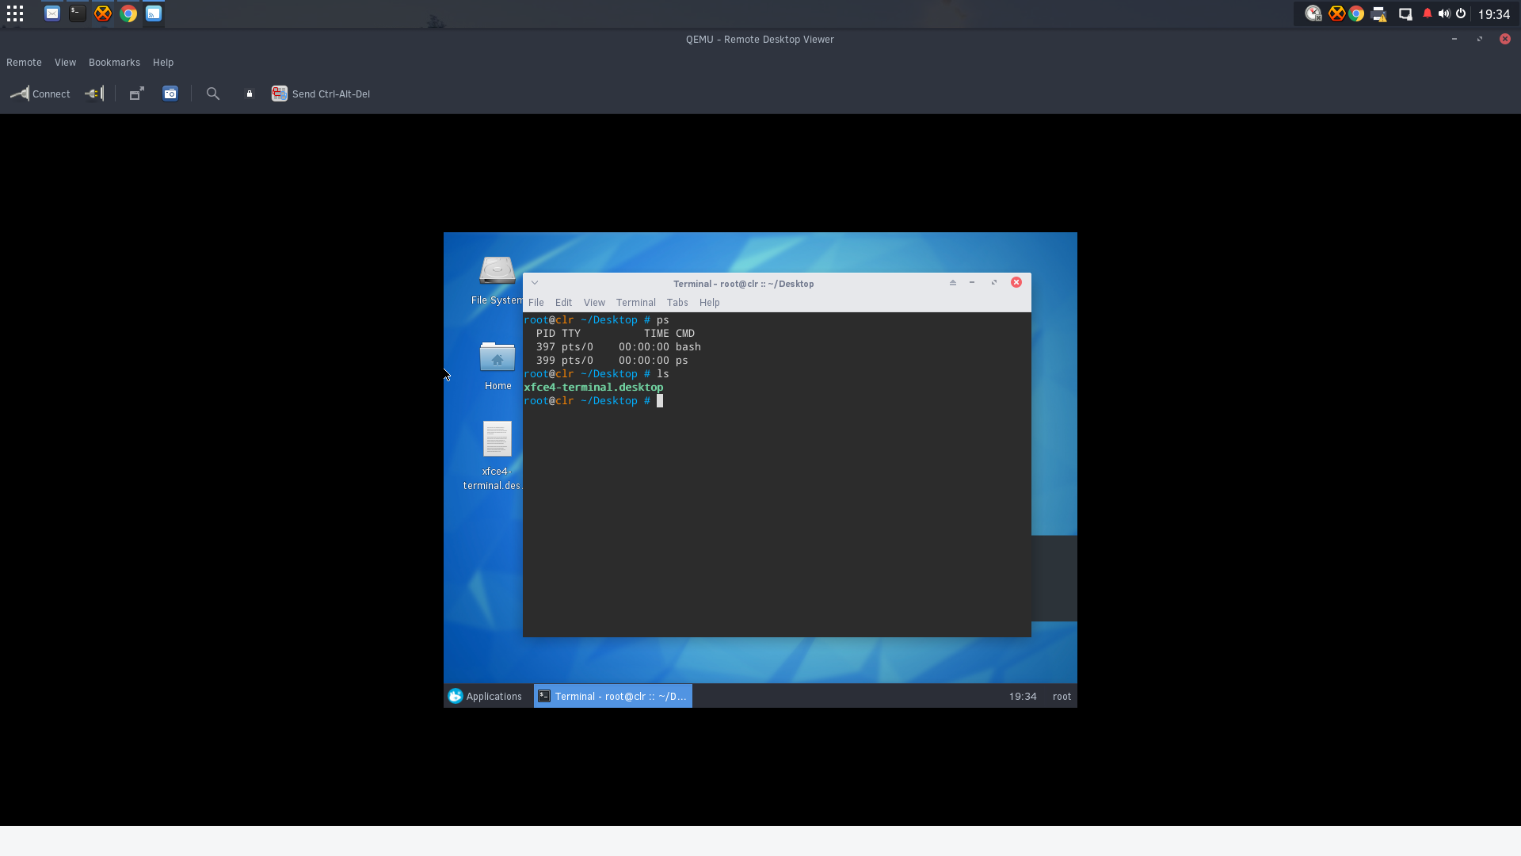Click Send Ctrl-Alt-Del
Viewport: 1521px width, 856px height.
[321, 94]
